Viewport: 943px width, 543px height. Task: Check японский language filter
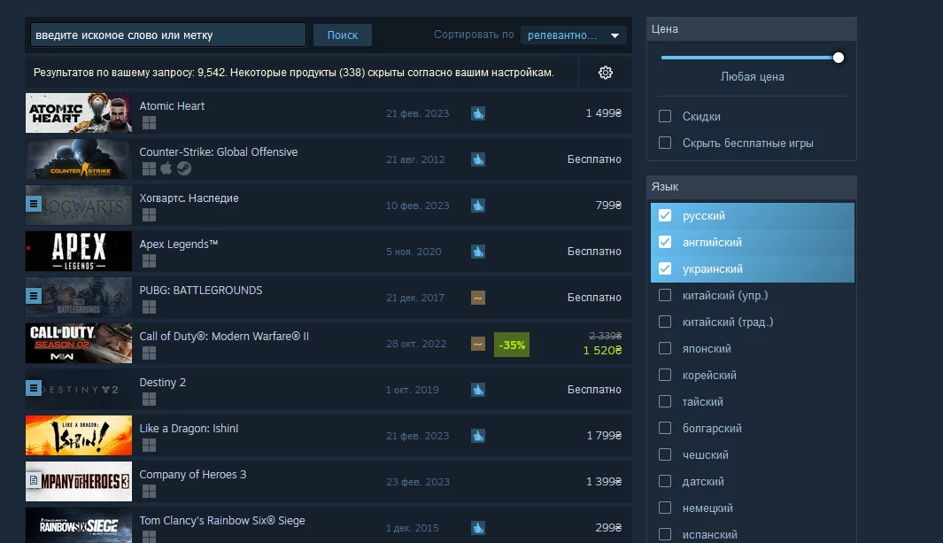tap(665, 348)
